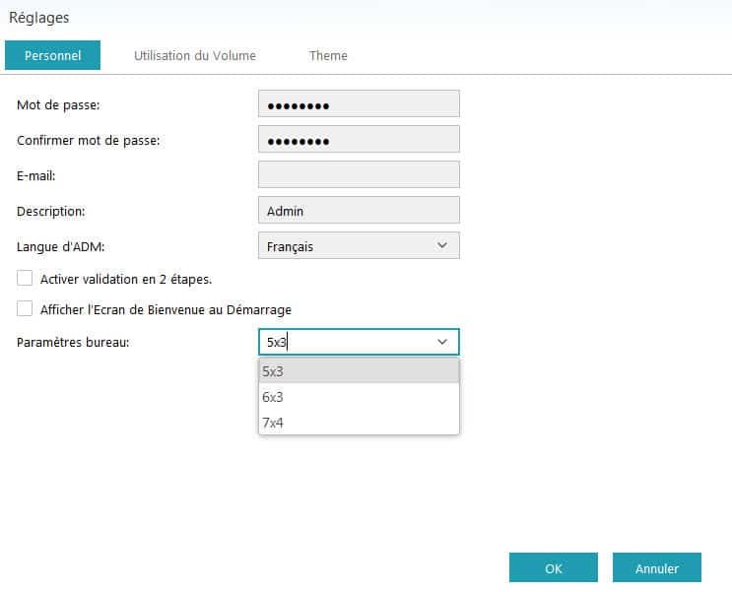
Task: Open the Theme tab
Action: click(328, 55)
